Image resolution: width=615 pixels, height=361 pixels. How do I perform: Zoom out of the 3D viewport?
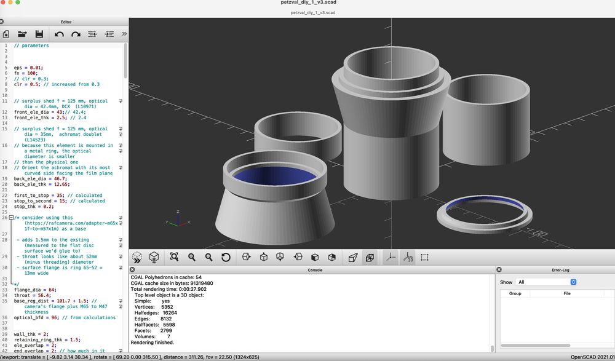click(x=209, y=257)
